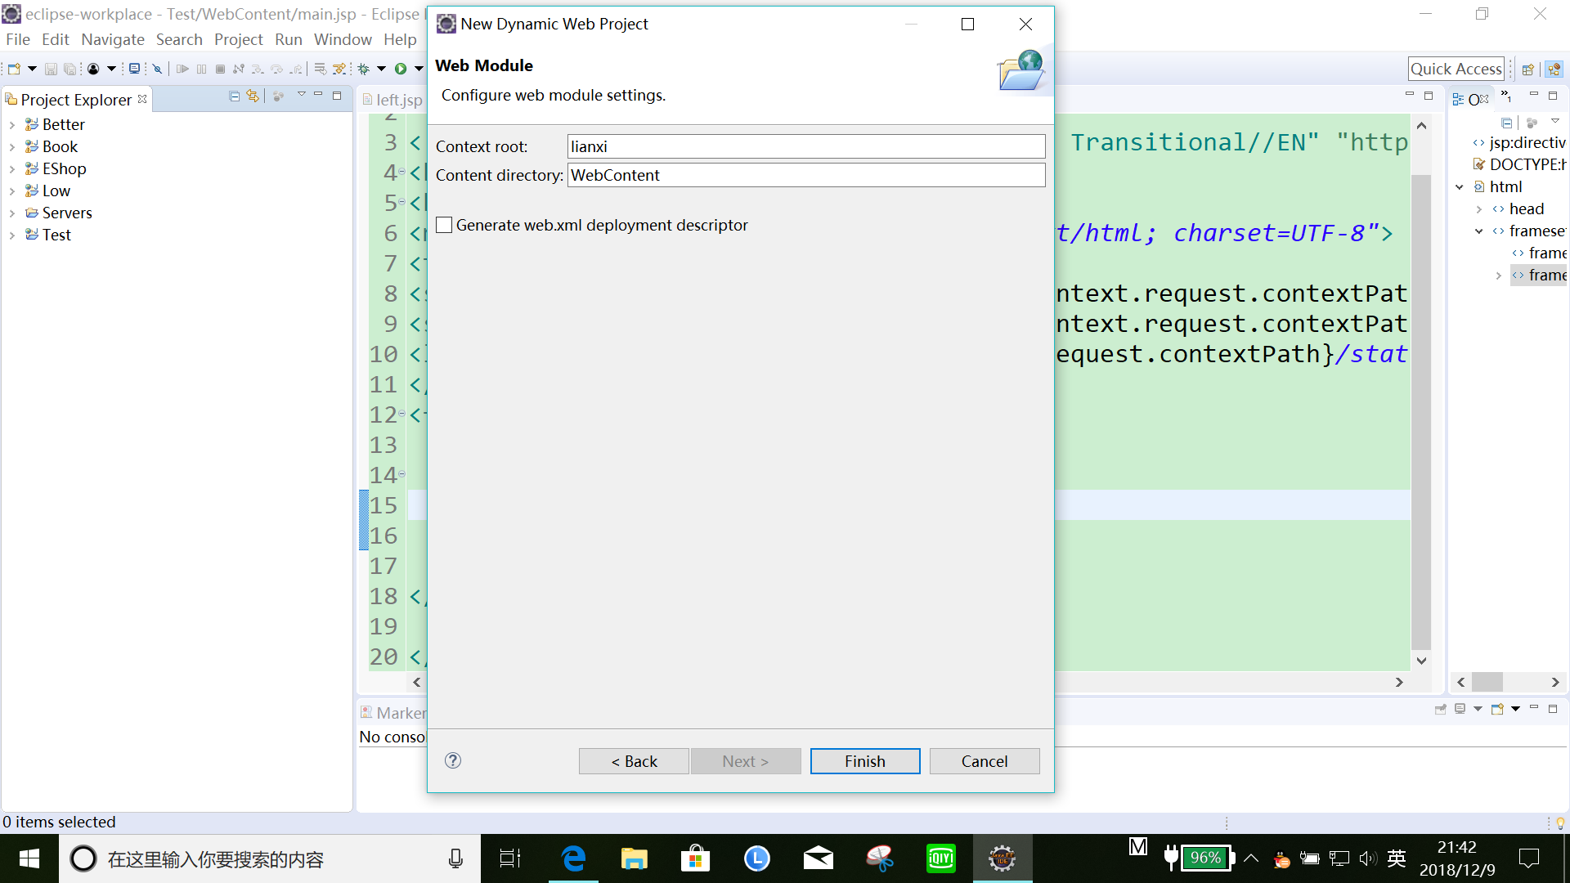Click the Internet Explorer icon in taskbar
This screenshot has height=883, width=1570.
572,858
